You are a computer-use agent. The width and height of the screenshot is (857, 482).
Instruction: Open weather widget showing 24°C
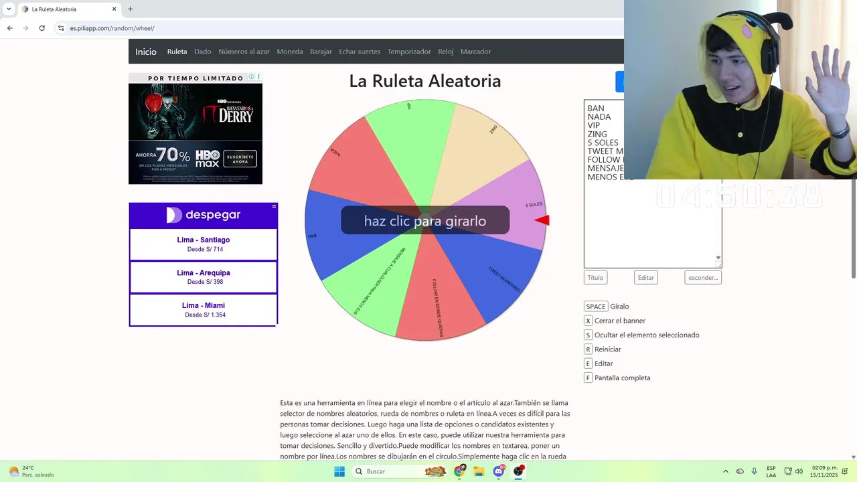pyautogui.click(x=31, y=471)
